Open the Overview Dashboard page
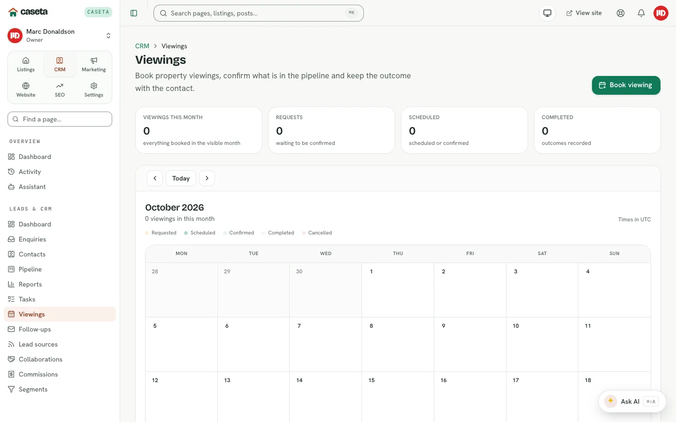 tap(60, 157)
